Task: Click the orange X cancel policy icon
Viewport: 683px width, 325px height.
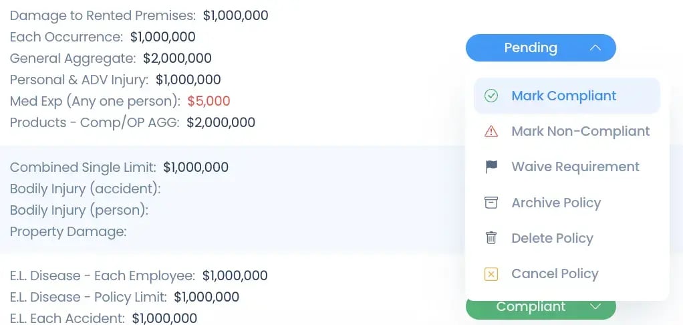Action: point(491,274)
